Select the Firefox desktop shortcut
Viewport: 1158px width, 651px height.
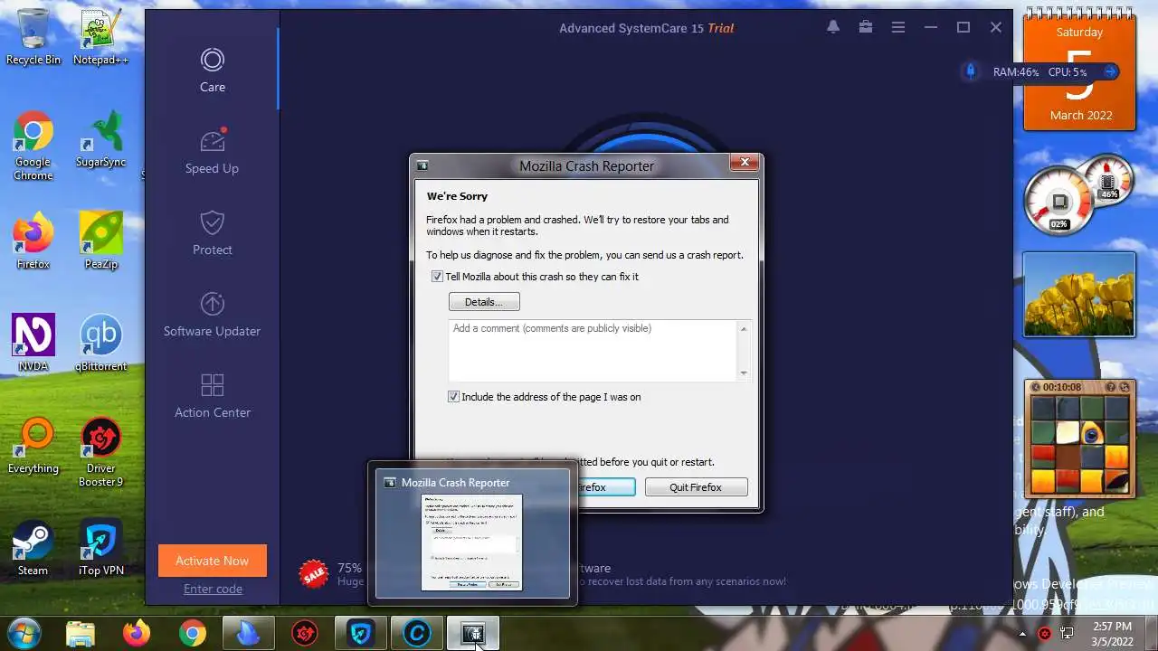click(33, 241)
